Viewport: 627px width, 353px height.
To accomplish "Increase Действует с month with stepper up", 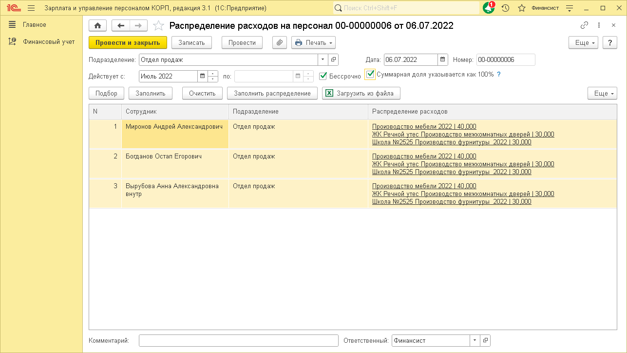I will [x=213, y=74].
